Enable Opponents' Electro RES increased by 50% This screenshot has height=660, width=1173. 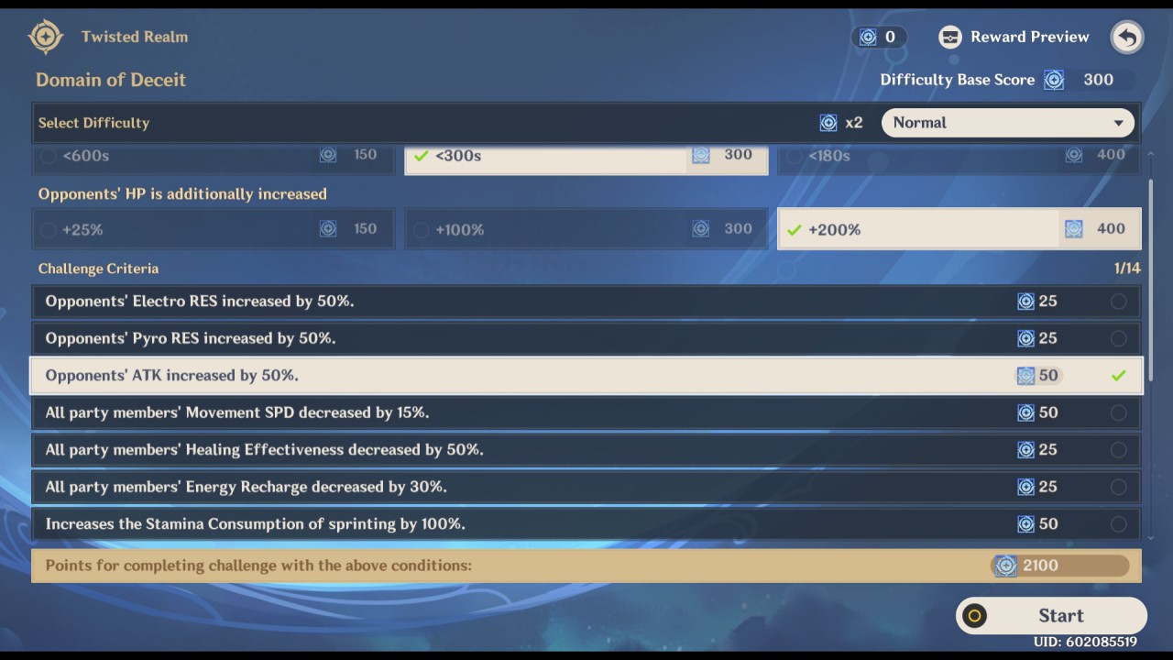pos(1118,302)
